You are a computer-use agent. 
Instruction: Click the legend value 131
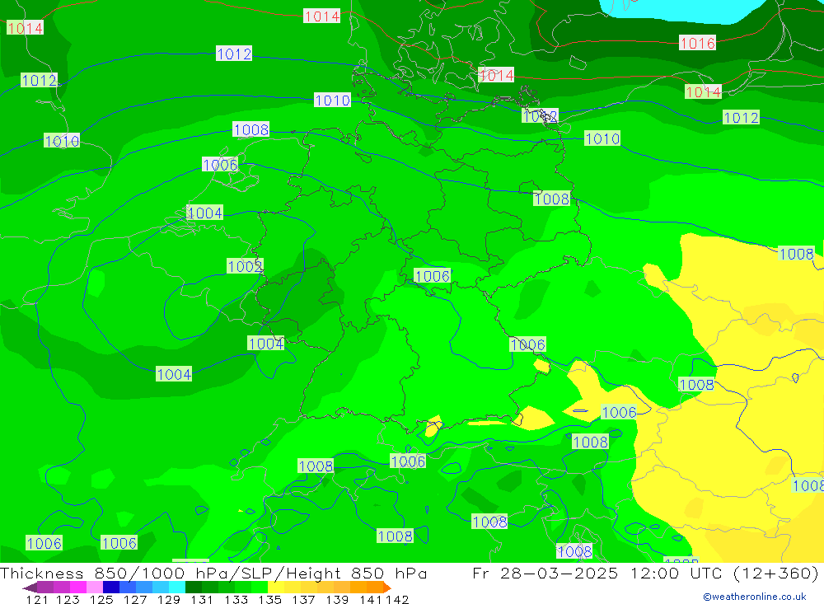tap(202, 599)
